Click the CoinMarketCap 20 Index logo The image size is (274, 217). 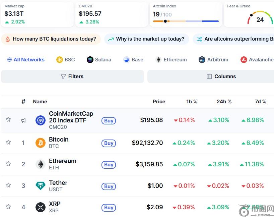coord(41,120)
